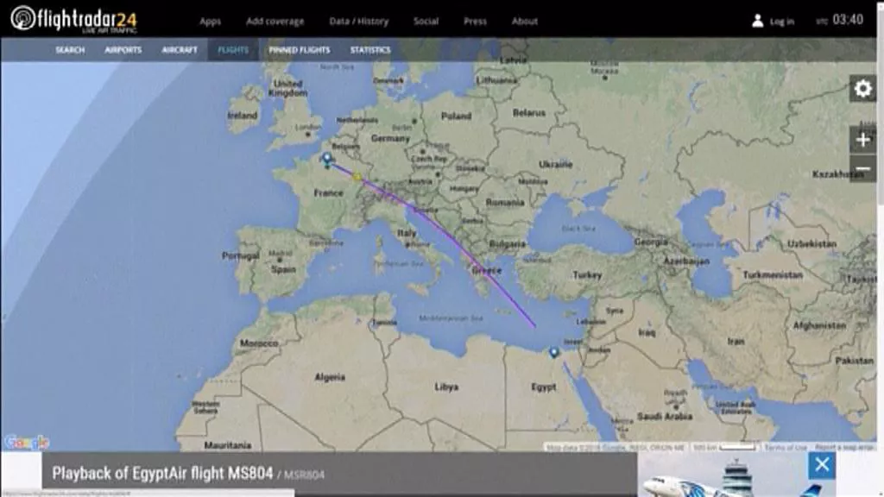
Task: Click the Log in link
Action: coord(782,22)
